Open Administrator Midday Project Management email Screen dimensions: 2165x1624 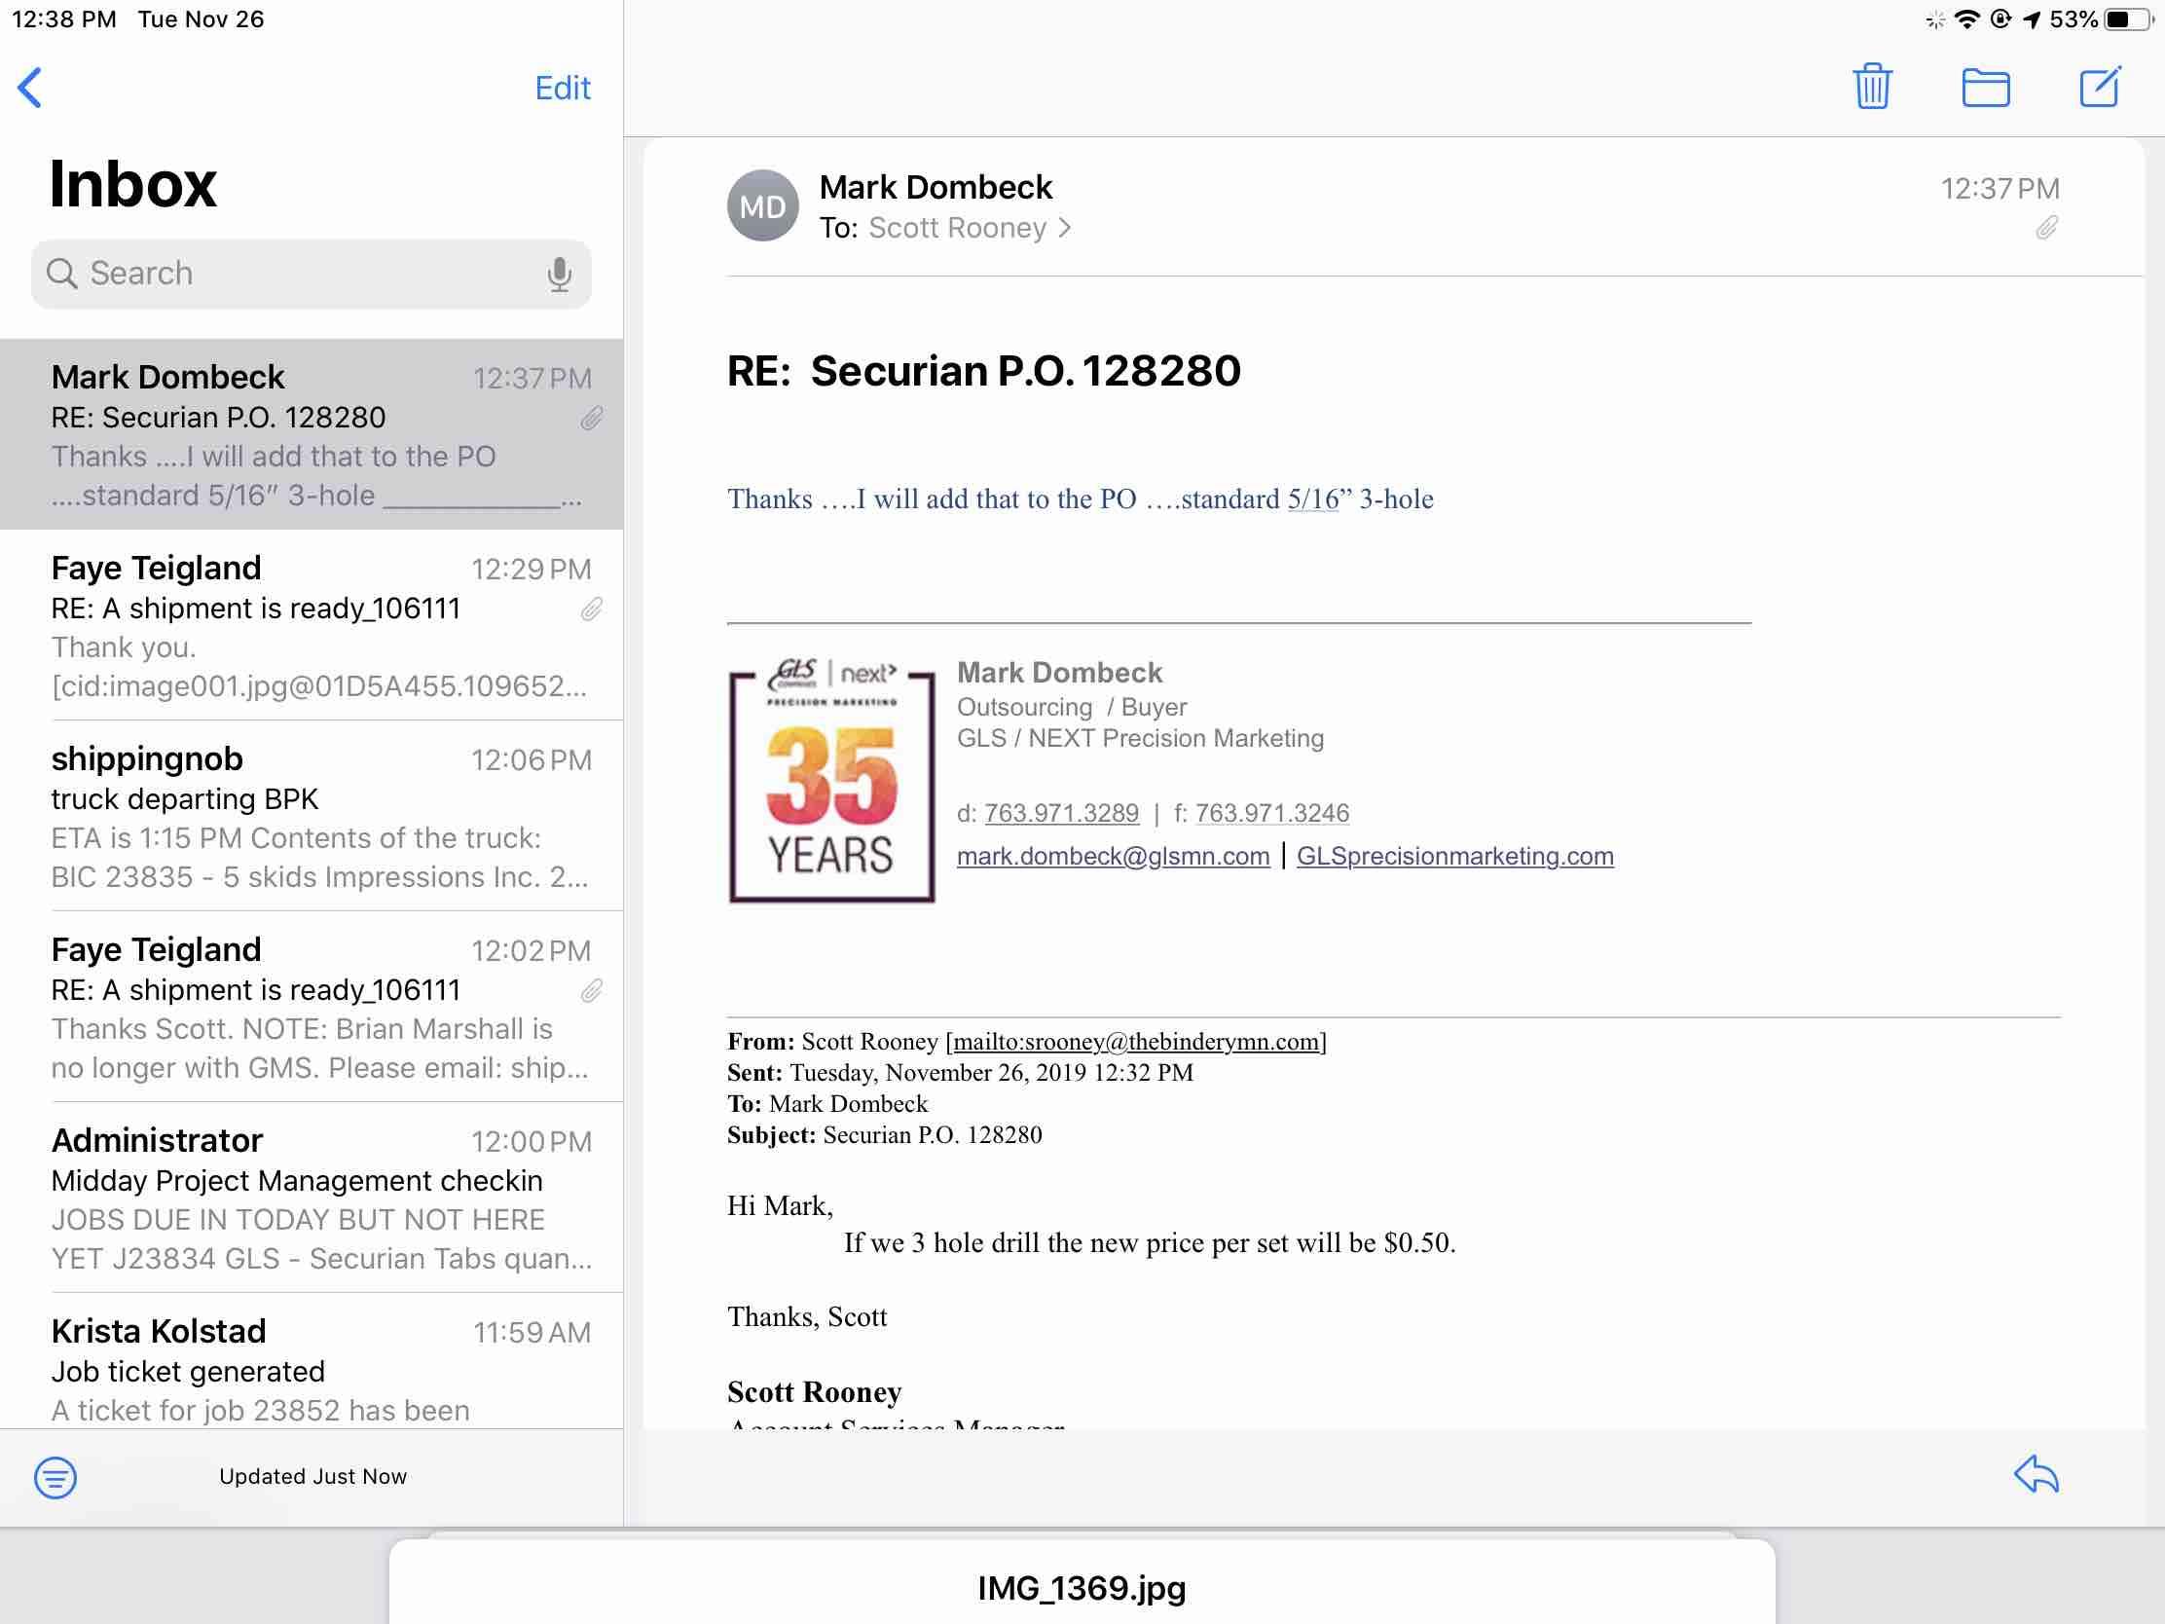(313, 1199)
